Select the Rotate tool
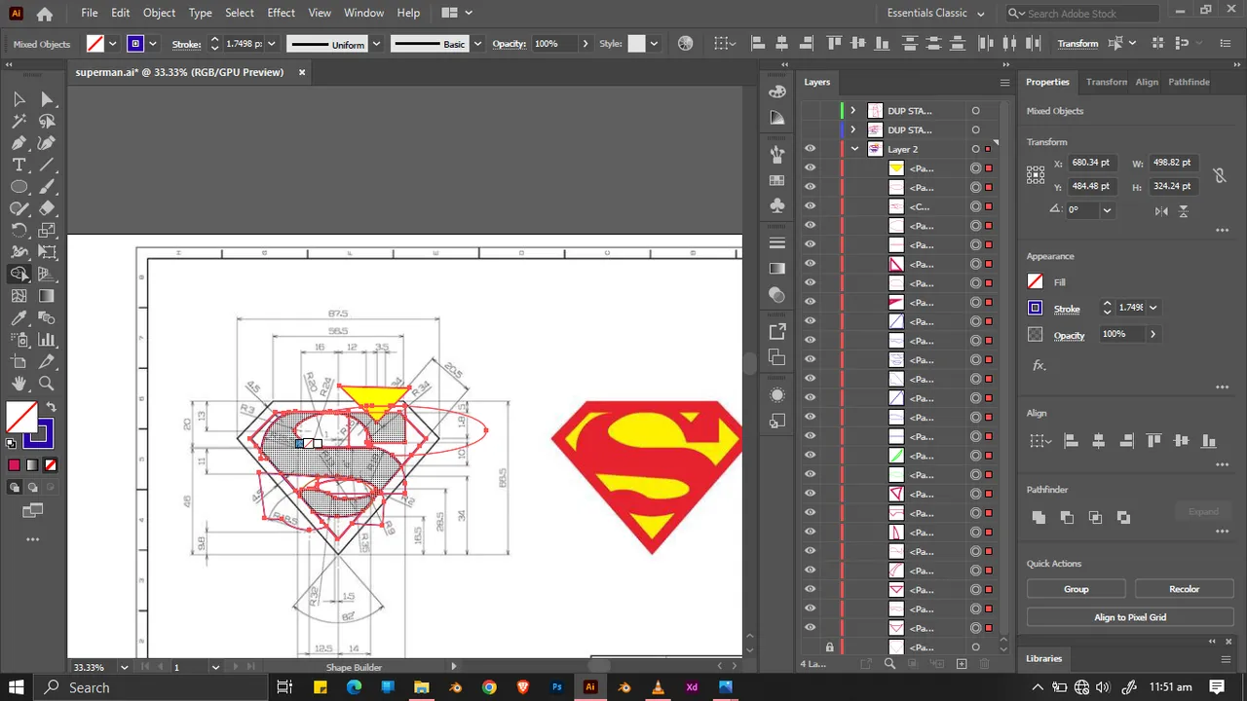This screenshot has height=701, width=1247. coord(19,231)
